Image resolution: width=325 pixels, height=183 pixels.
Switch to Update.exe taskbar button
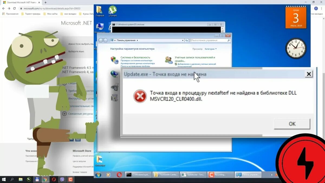point(193,175)
